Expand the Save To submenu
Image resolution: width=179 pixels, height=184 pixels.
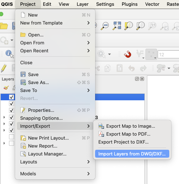tap(55, 91)
